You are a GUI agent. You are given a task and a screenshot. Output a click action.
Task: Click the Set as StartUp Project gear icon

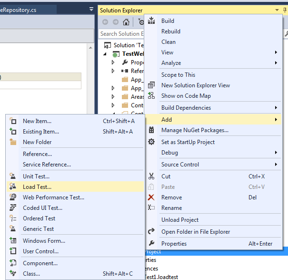click(151, 142)
